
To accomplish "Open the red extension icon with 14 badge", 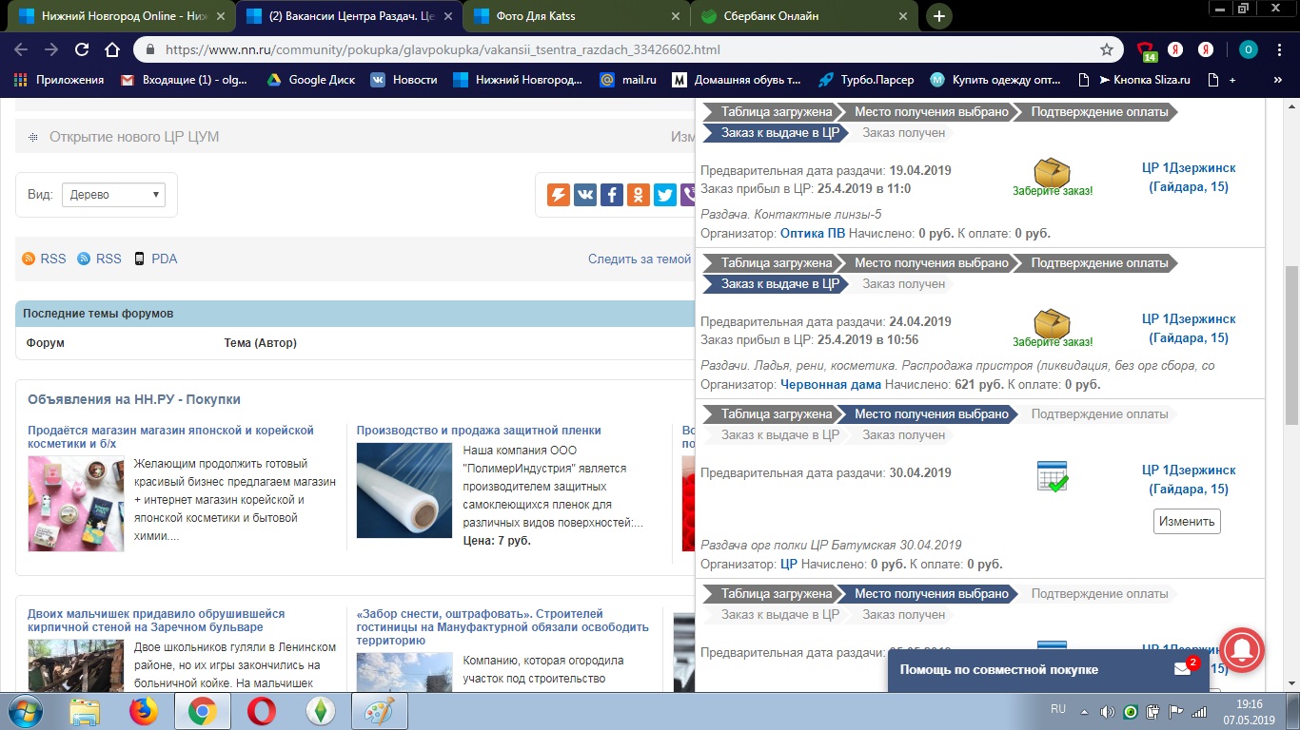I will pos(1146,50).
